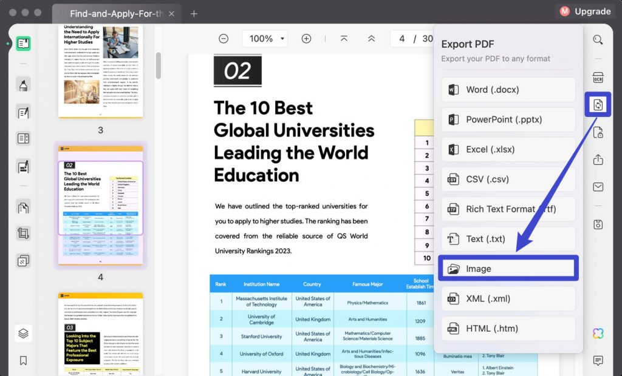This screenshot has height=376, width=622.
Task: Open the text edit tool in left sidebar
Action: coord(23,112)
